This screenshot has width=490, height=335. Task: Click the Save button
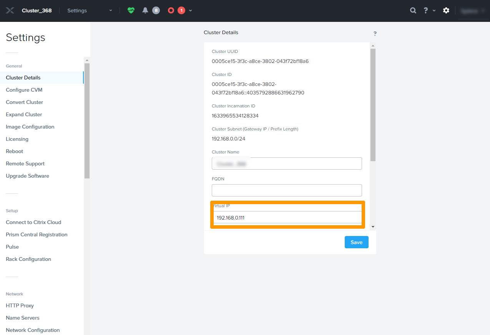[356, 242]
